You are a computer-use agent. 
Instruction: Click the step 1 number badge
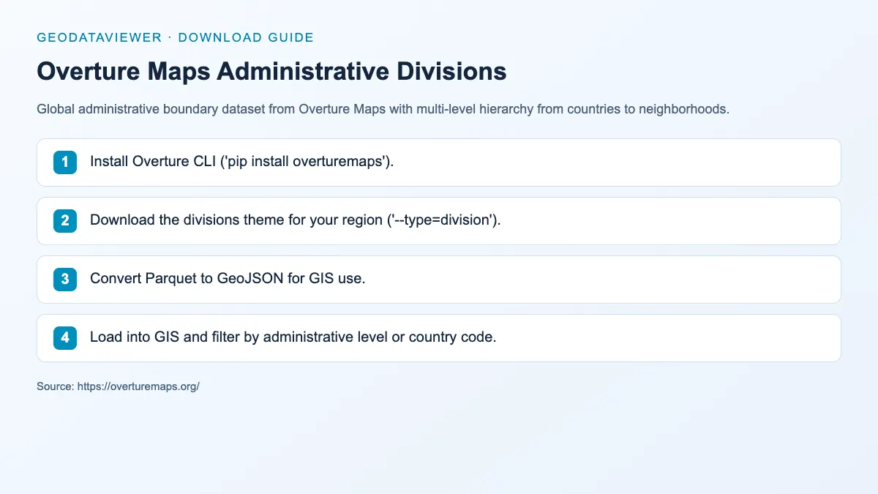tap(65, 162)
